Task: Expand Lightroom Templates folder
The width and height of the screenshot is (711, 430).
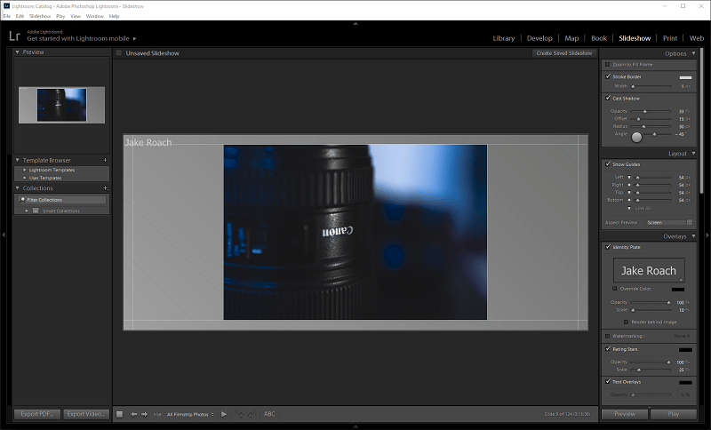Action: point(25,170)
